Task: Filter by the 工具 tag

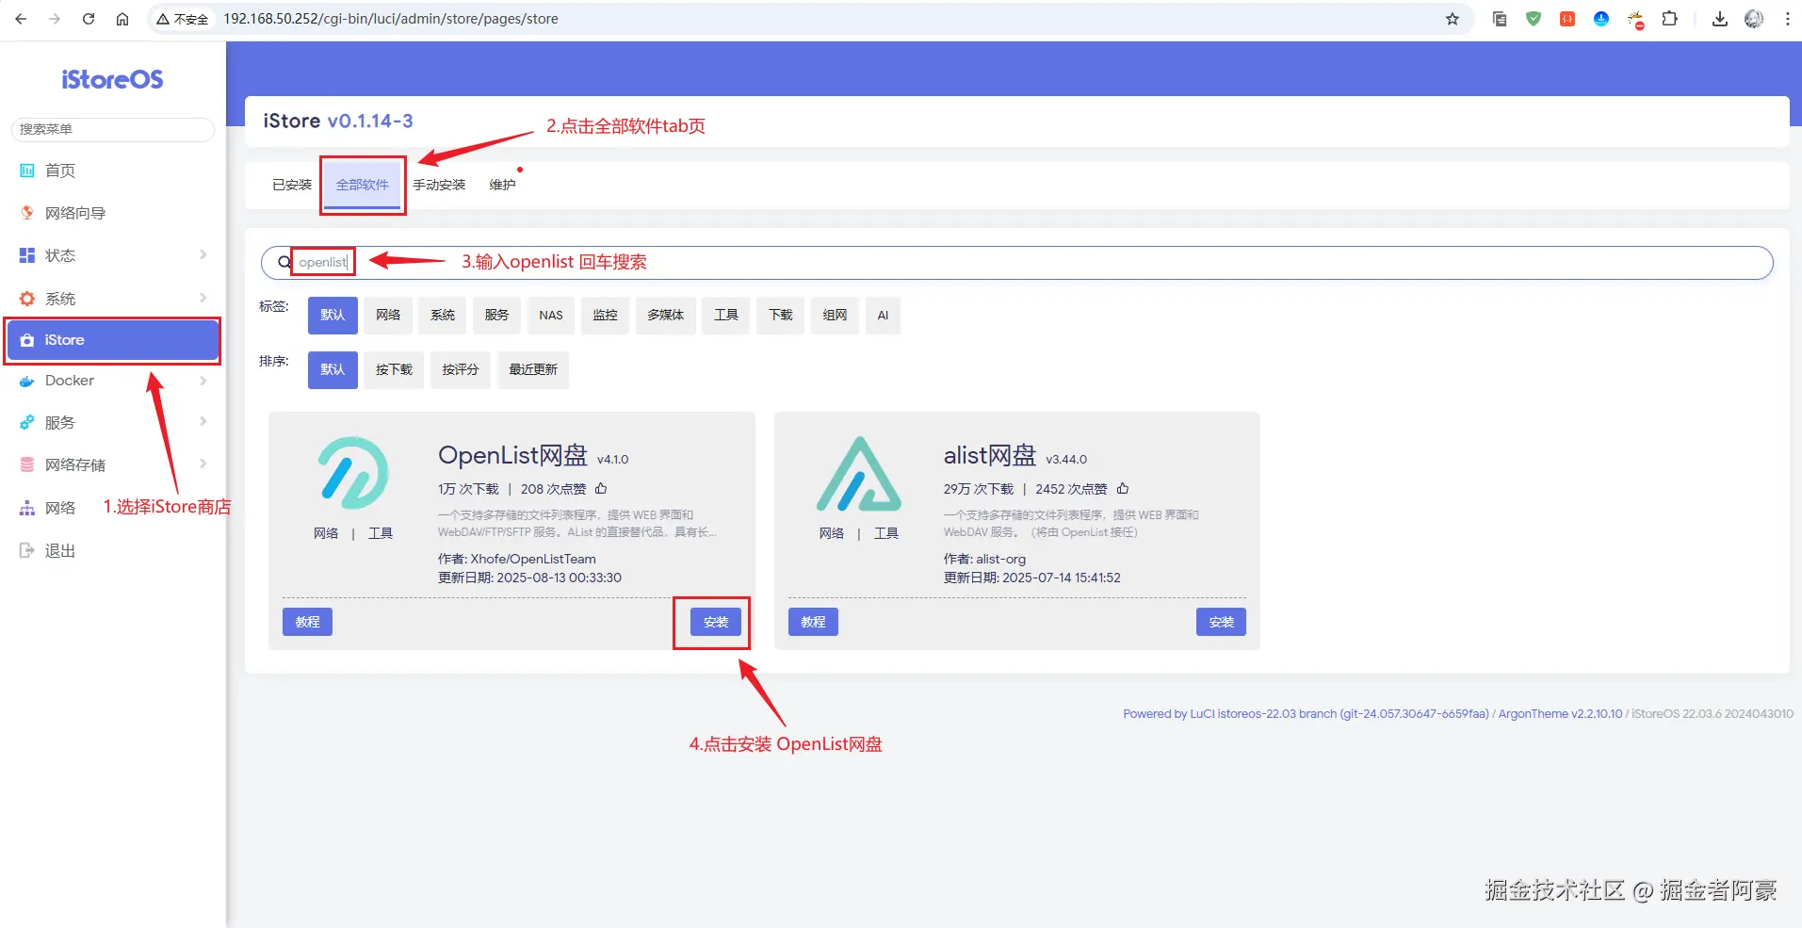Action: (x=726, y=316)
